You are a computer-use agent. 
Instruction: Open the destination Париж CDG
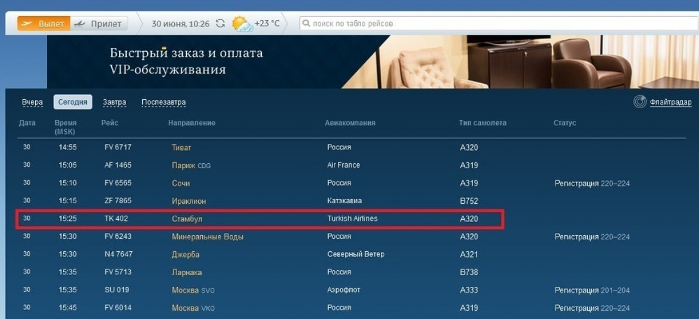pos(191,166)
